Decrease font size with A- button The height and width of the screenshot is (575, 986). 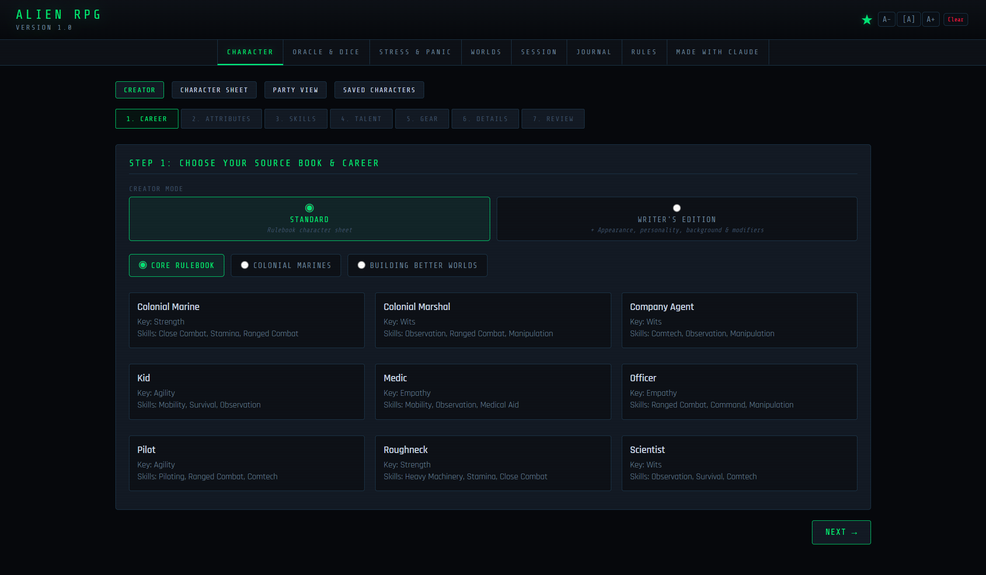(x=886, y=20)
